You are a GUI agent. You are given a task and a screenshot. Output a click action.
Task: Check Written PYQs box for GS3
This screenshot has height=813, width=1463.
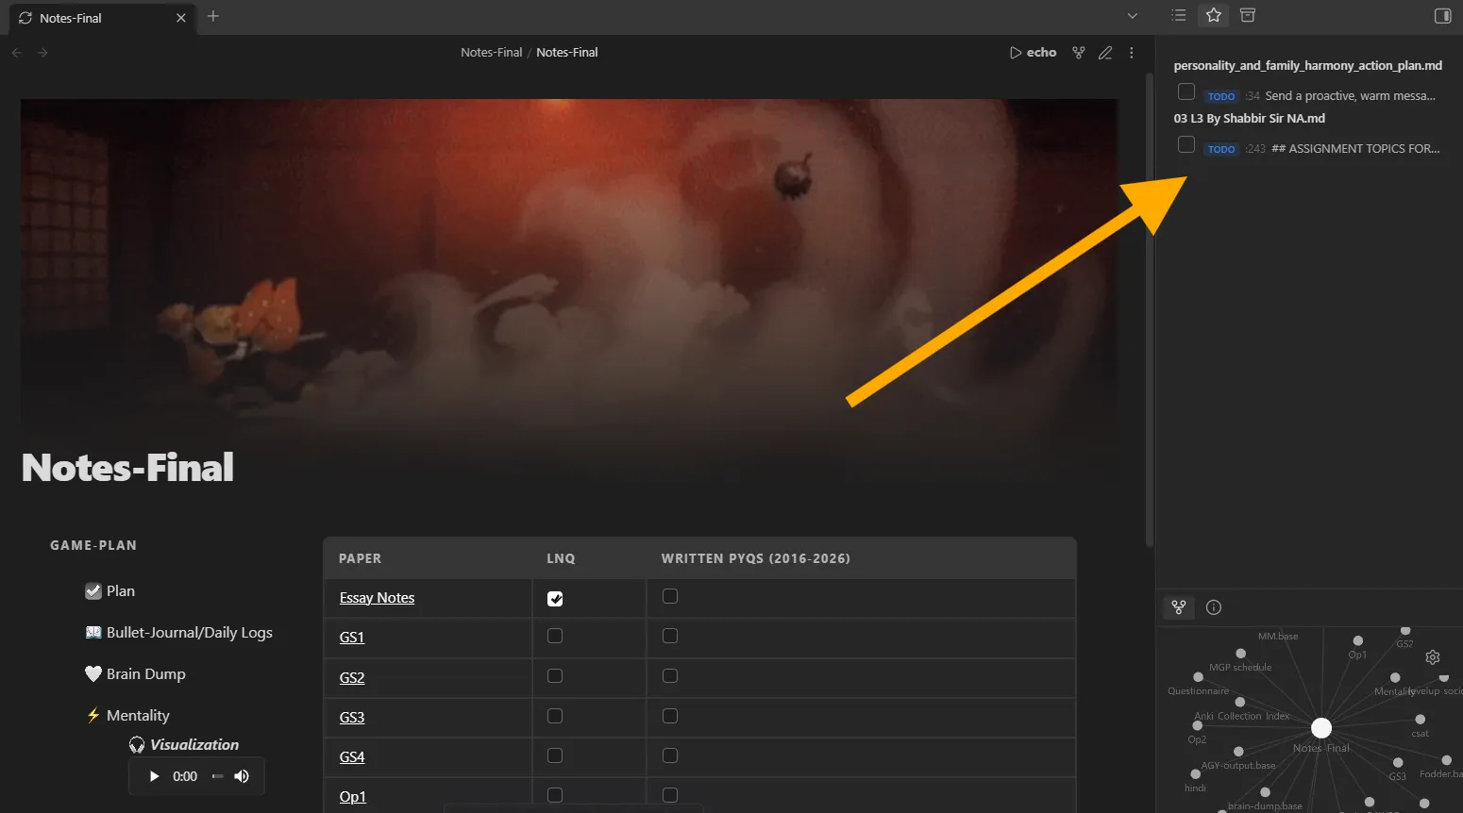pyautogui.click(x=670, y=716)
